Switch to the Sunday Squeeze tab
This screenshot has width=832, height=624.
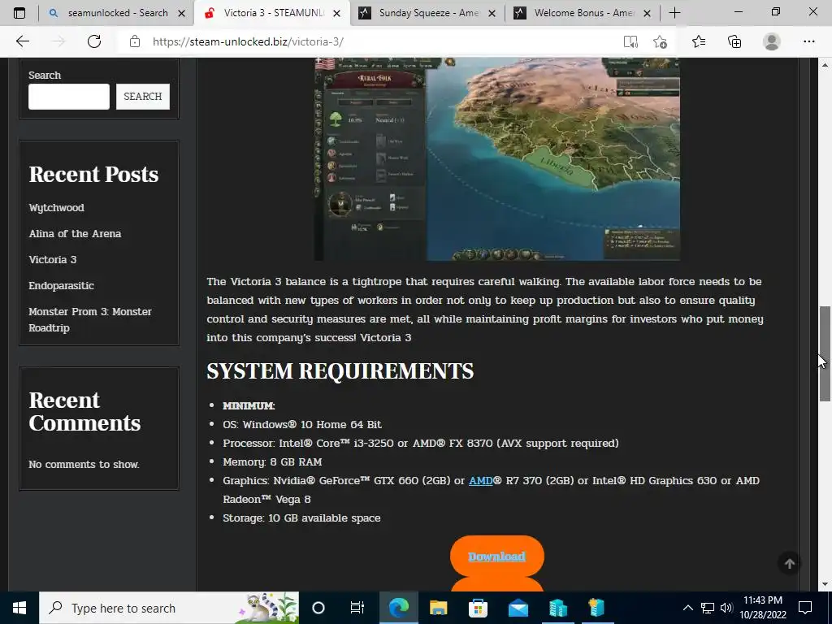[x=428, y=13]
